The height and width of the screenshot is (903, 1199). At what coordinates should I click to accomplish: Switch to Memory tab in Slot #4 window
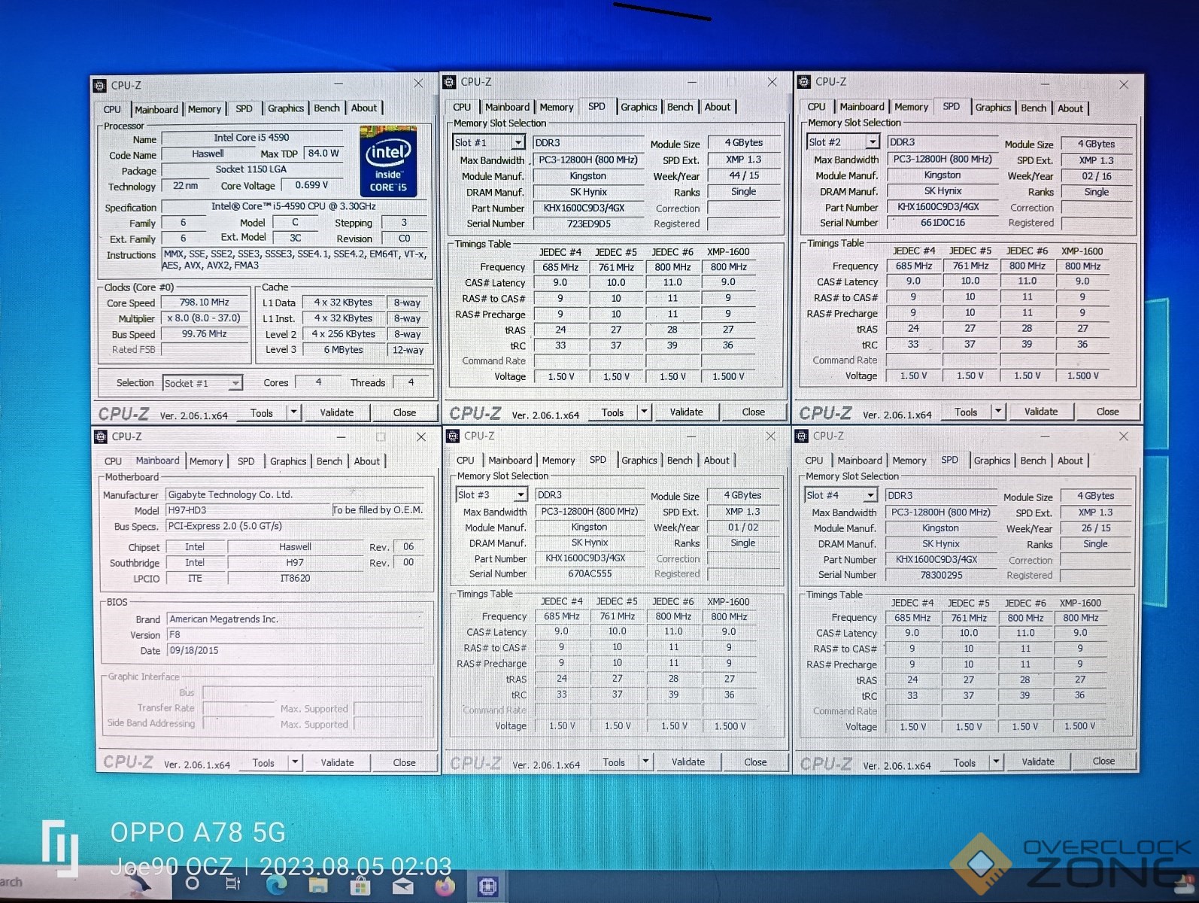pyautogui.click(x=909, y=461)
